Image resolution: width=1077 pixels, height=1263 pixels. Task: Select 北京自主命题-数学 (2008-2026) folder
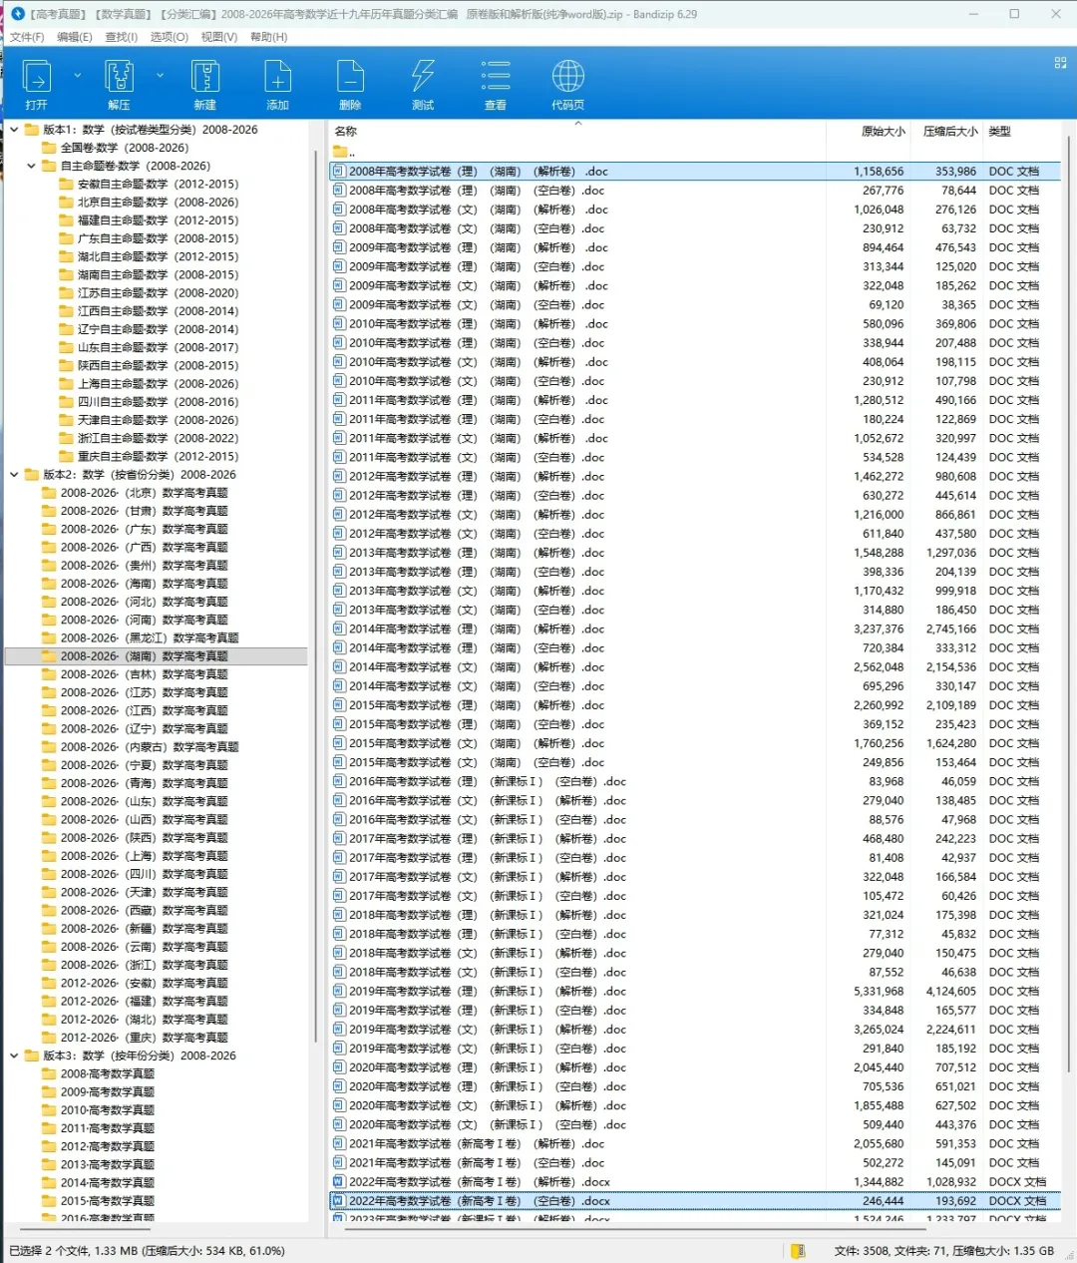pyautogui.click(x=158, y=203)
